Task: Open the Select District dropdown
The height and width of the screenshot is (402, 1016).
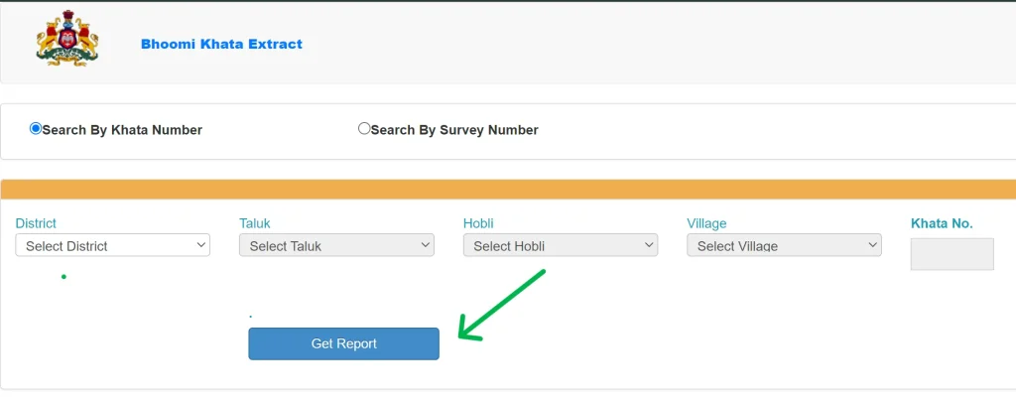Action: (x=113, y=245)
